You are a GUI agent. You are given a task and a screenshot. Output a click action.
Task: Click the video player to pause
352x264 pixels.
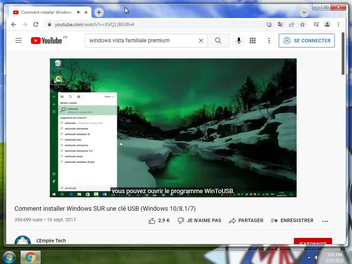tap(173, 128)
